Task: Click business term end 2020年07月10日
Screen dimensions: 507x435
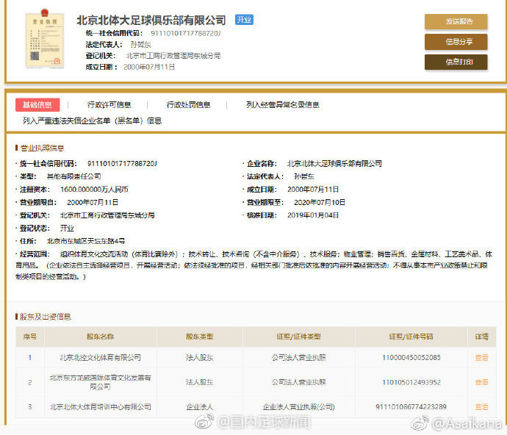Action: [320, 203]
